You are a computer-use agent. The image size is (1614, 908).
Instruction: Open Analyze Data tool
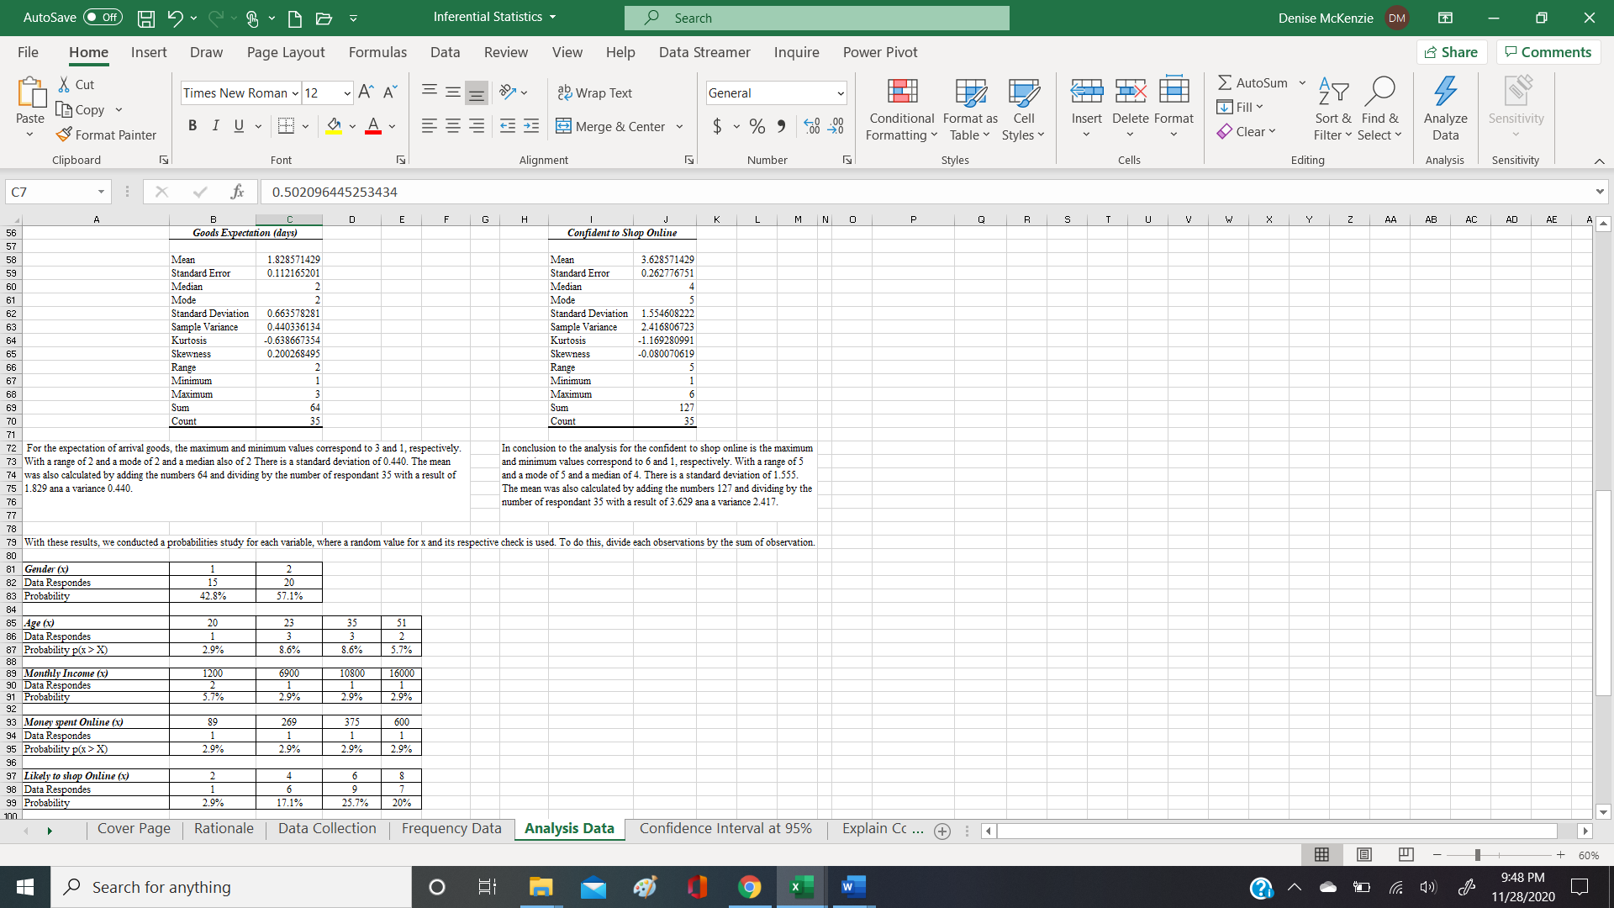pyautogui.click(x=1445, y=110)
